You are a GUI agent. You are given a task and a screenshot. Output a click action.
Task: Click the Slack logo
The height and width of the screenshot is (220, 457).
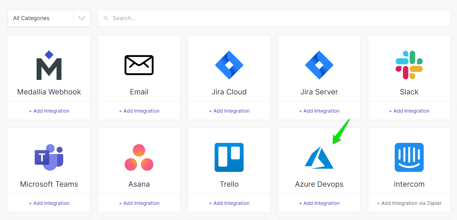pos(409,65)
